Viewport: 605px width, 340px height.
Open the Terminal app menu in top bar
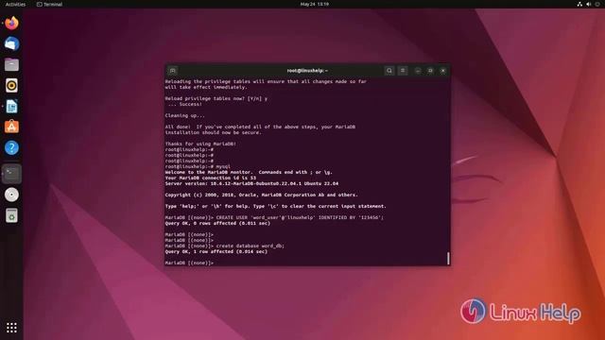tap(49, 4)
